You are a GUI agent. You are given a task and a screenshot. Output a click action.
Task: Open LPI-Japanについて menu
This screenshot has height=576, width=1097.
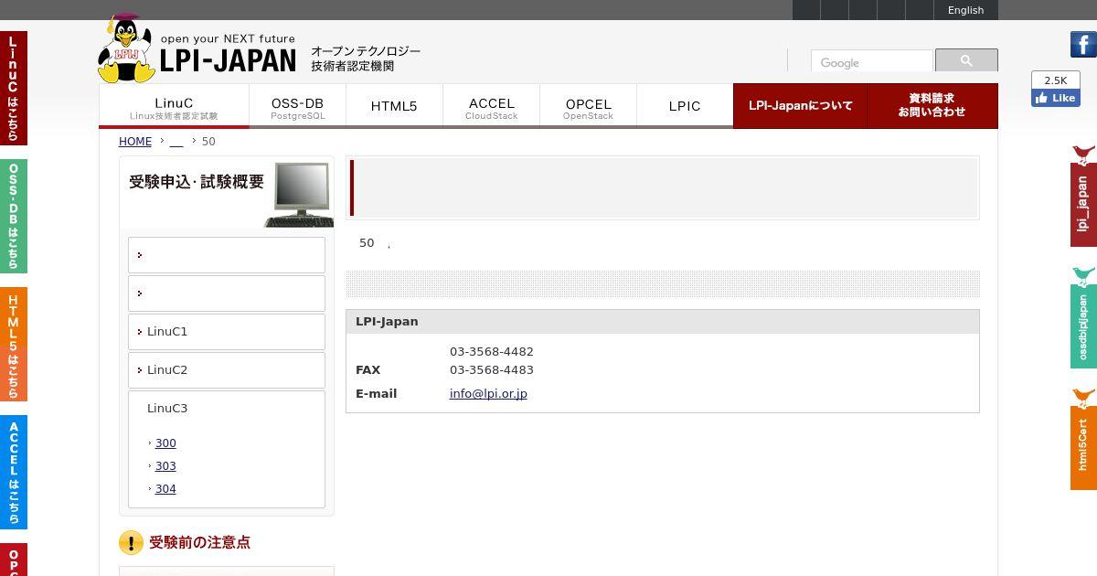tap(800, 106)
